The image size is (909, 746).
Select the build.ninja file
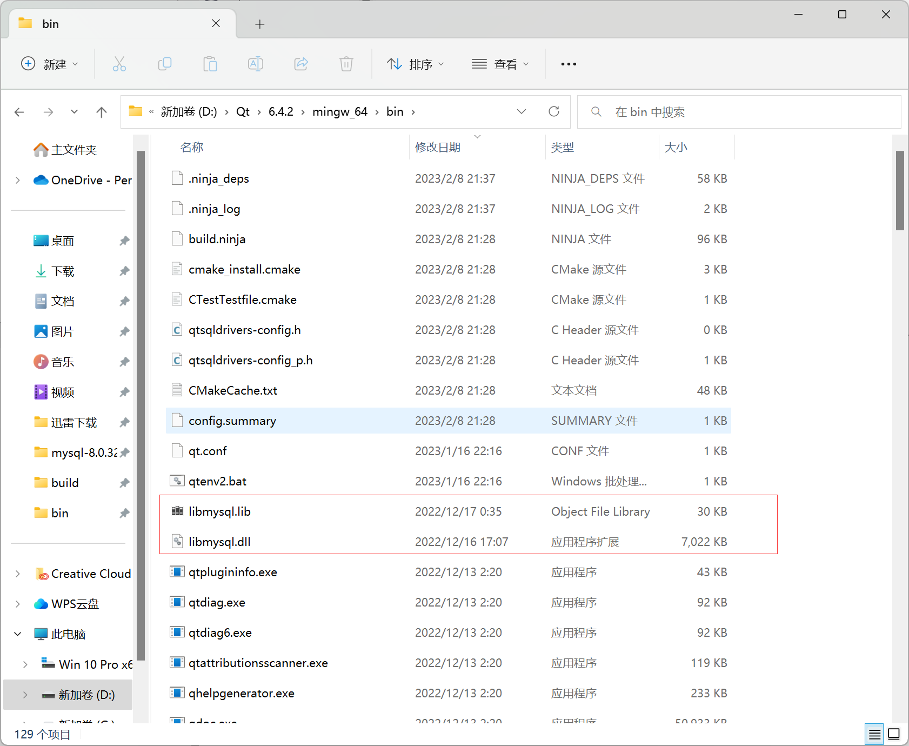[449, 239]
